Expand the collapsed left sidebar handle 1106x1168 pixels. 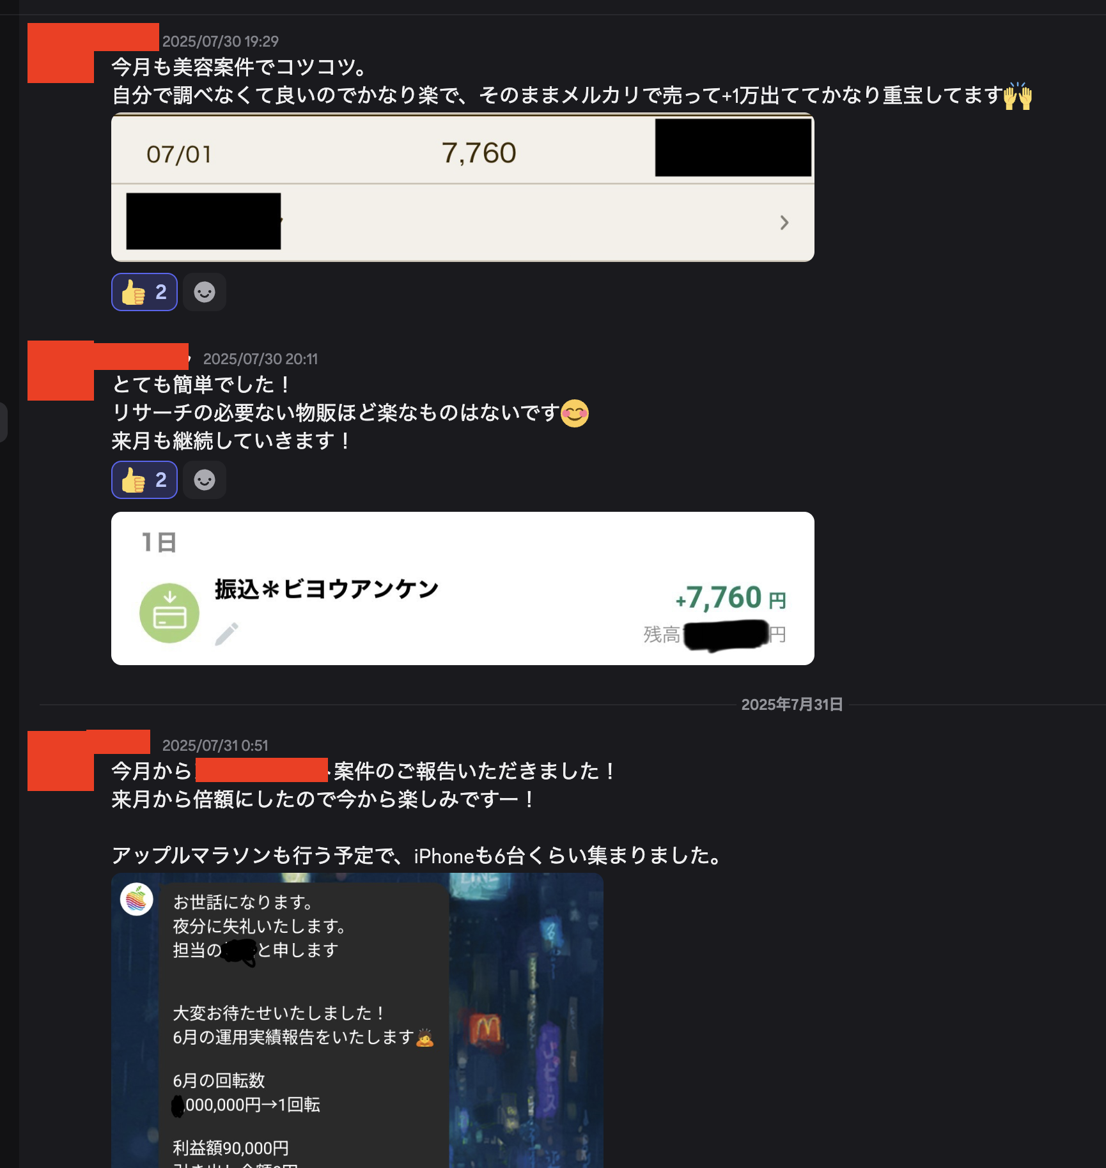3,422
